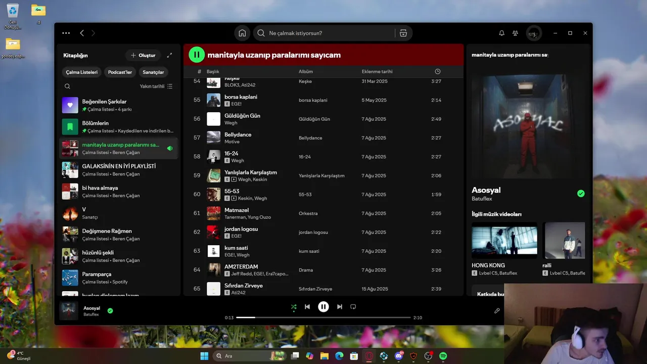Open the Friend Activity icon
This screenshot has width=647, height=364.
click(515, 33)
